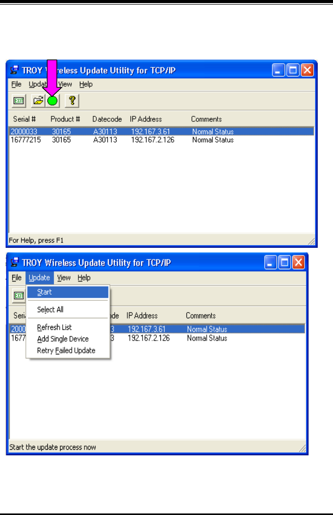The image size is (333, 515).
Task: Click datecode A30113 in the 16777215 row
Action: point(105,140)
